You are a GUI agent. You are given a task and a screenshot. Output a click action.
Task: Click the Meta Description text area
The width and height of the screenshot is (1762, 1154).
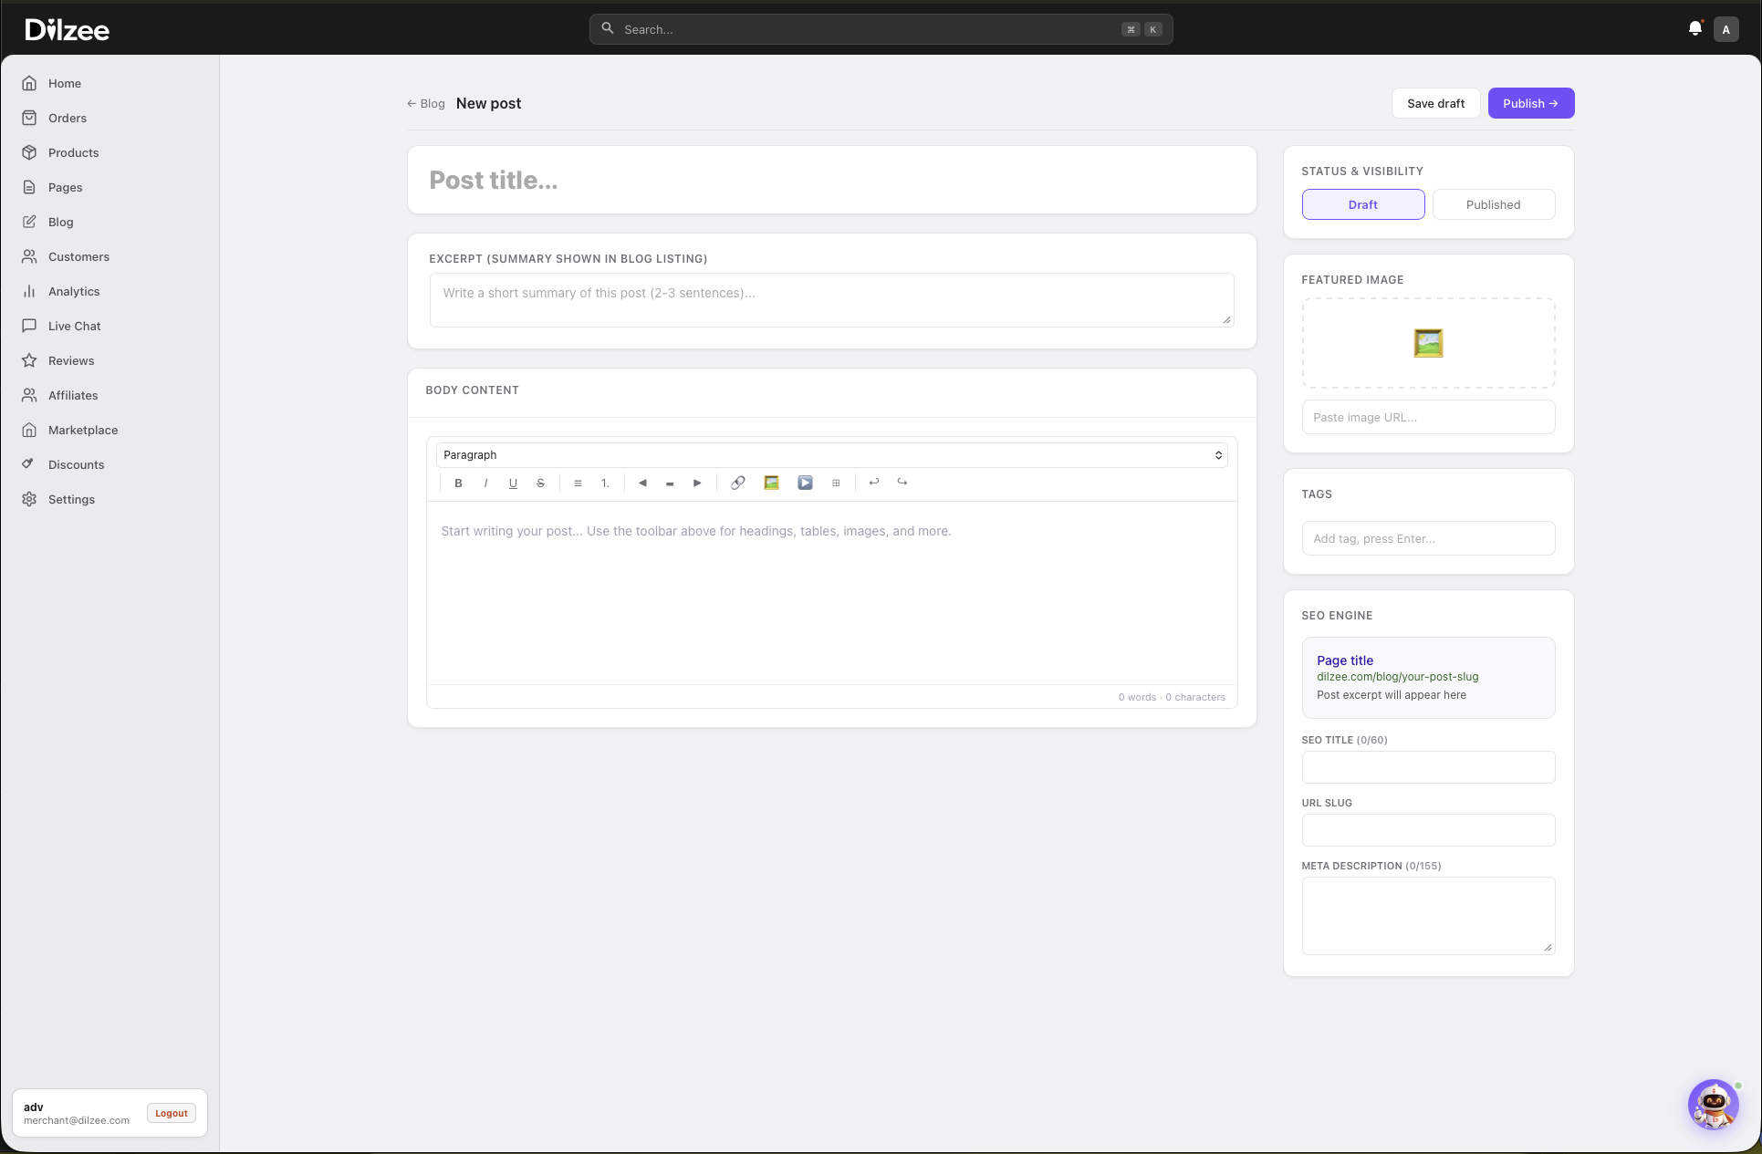point(1429,916)
